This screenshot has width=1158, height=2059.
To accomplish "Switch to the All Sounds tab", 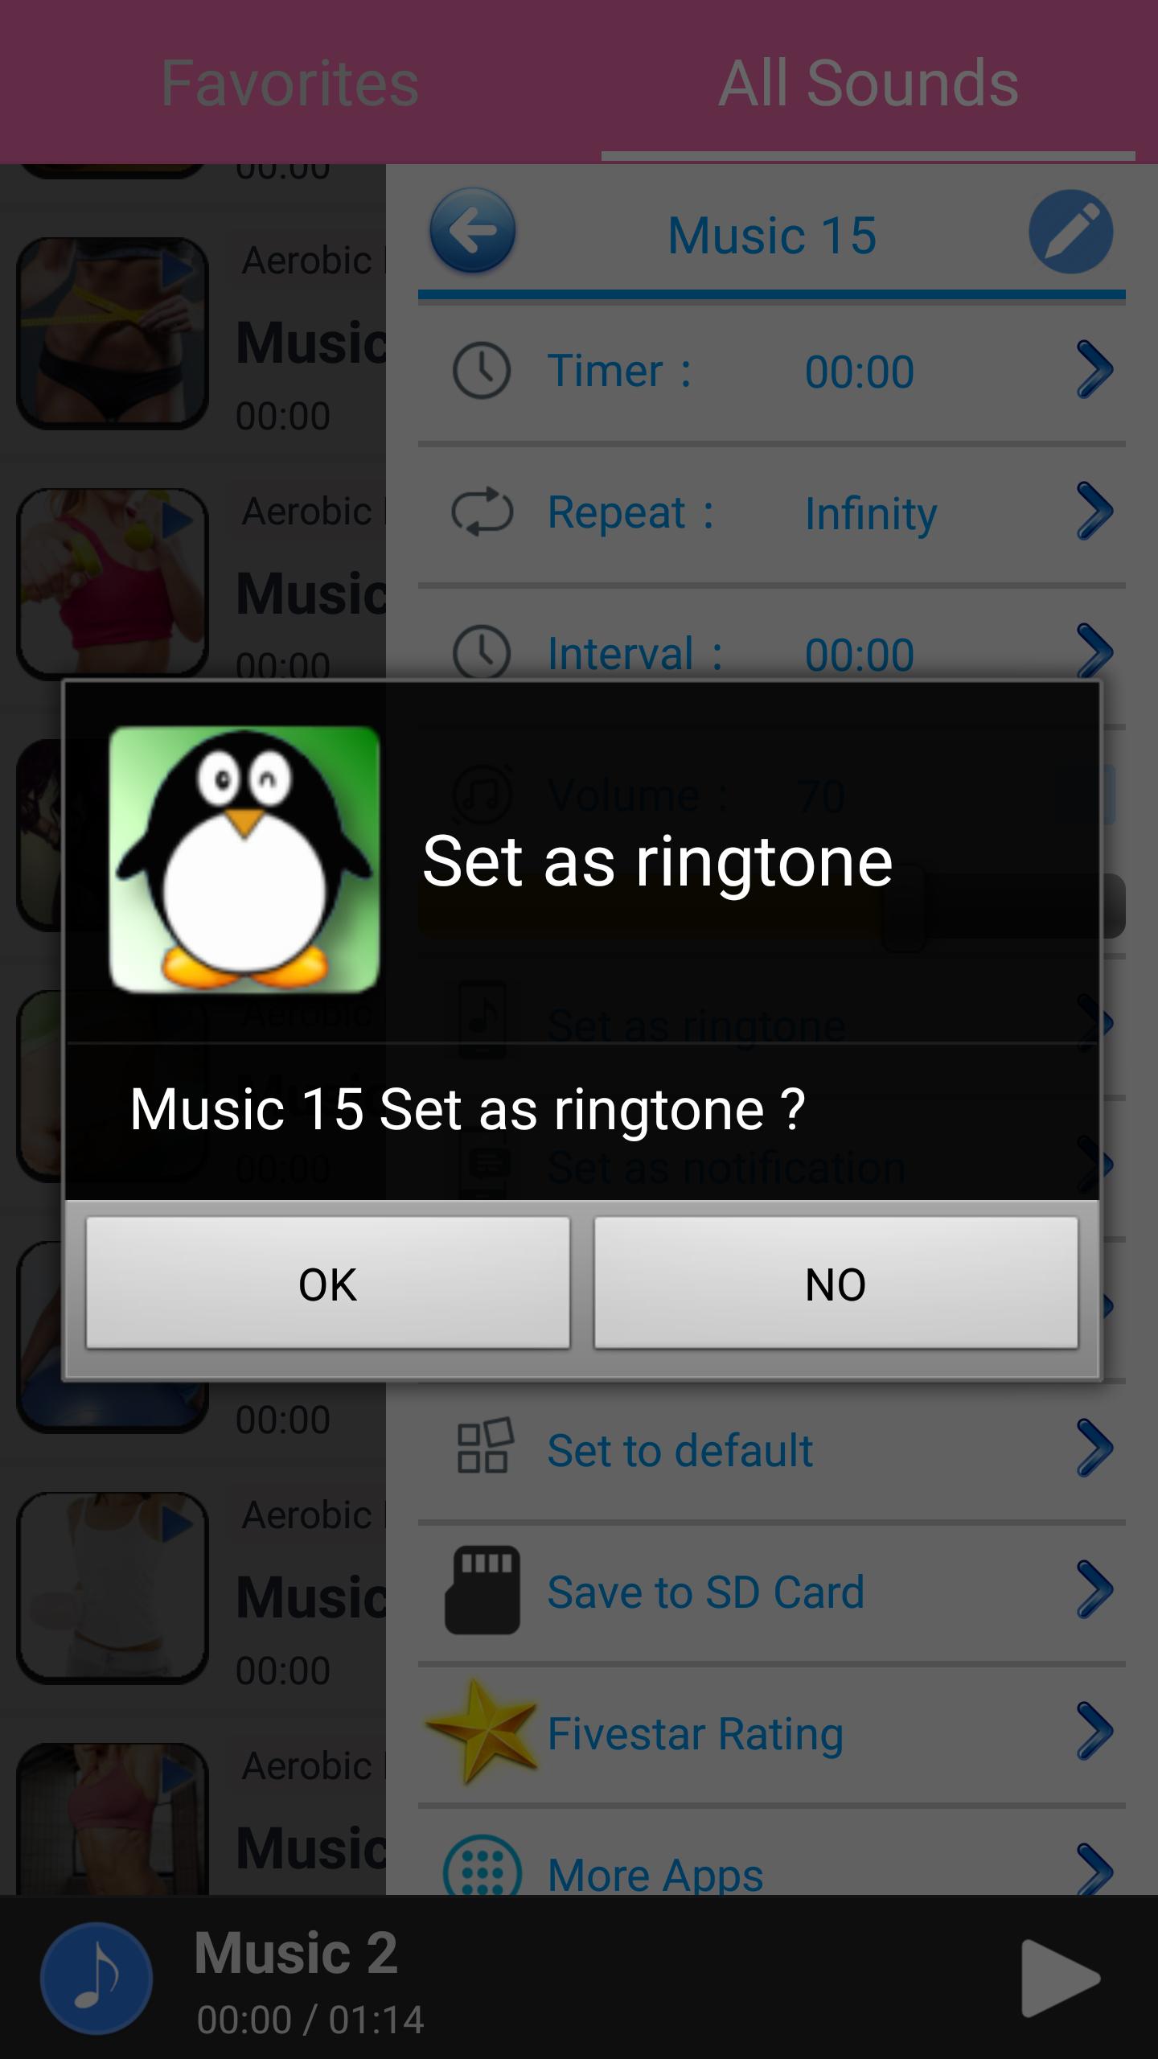I will (868, 82).
